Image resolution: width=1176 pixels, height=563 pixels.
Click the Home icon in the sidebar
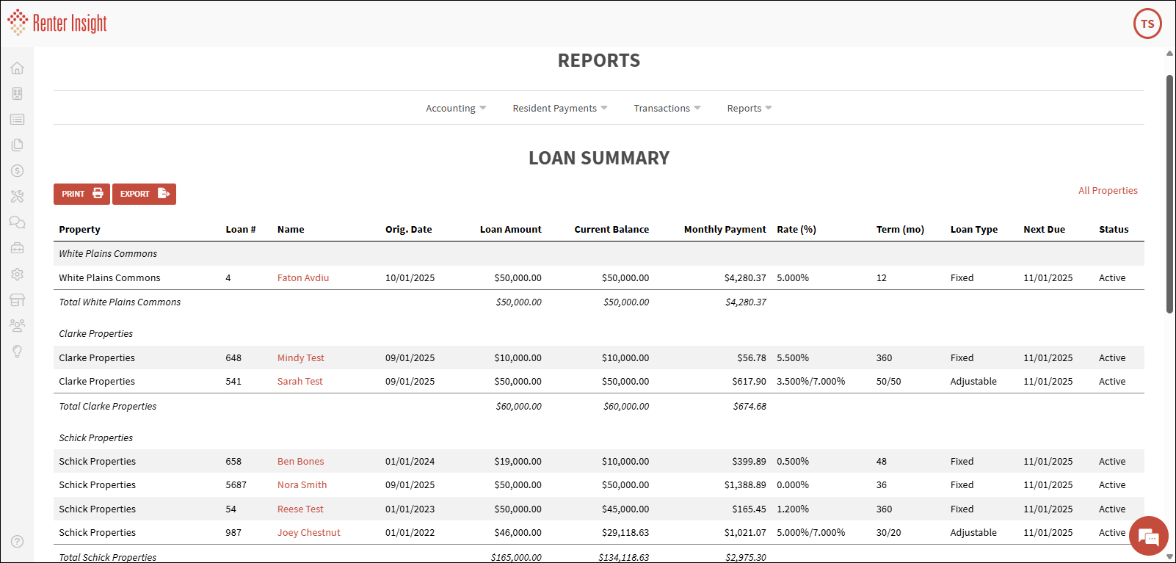click(x=17, y=68)
